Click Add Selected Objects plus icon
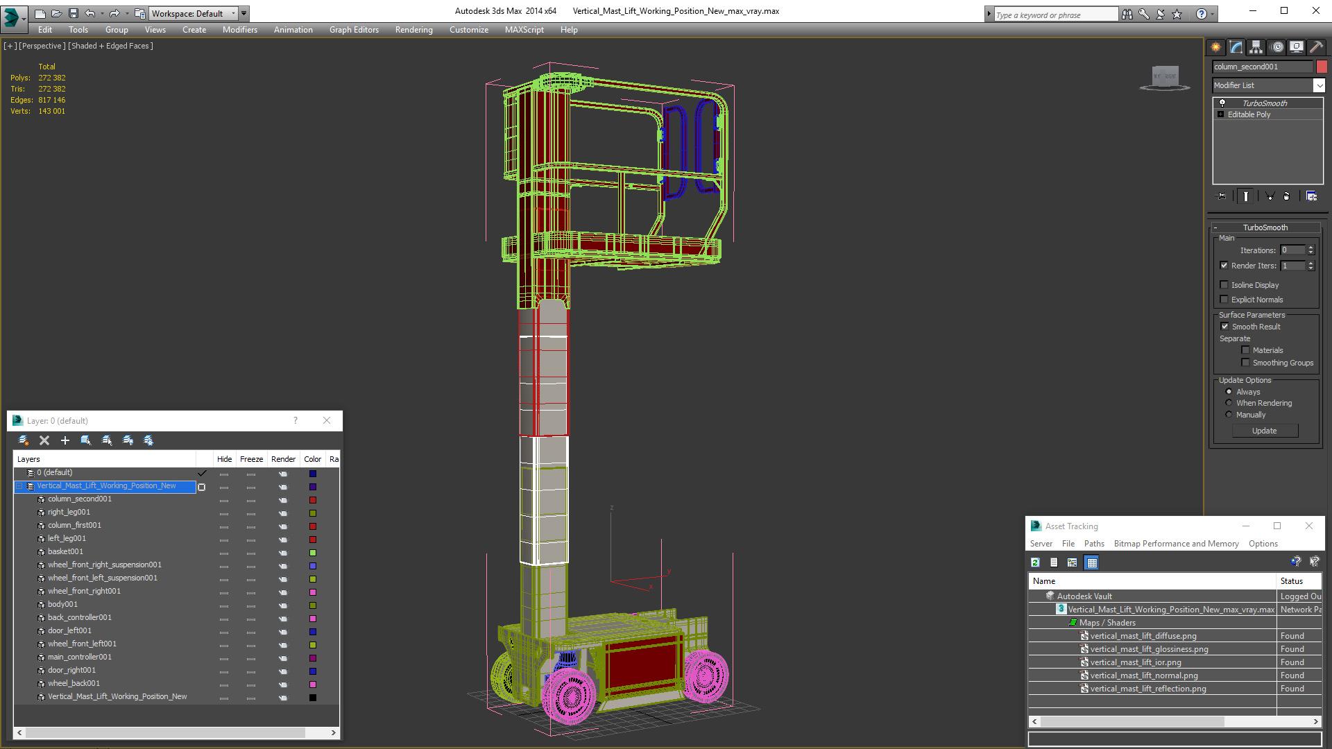1332x749 pixels. tap(65, 440)
